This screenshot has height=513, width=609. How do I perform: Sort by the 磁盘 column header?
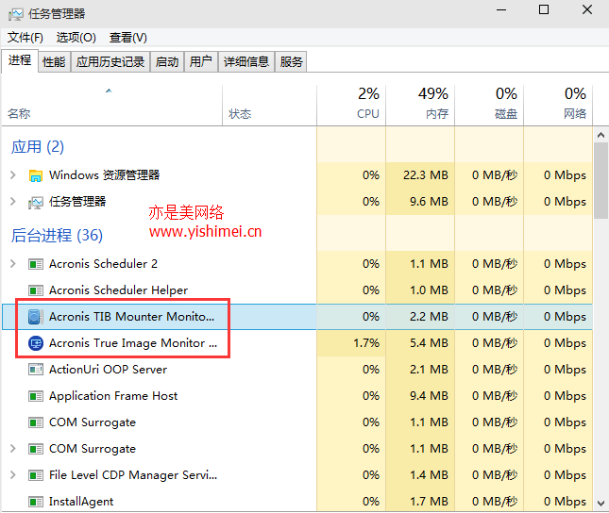(489, 105)
